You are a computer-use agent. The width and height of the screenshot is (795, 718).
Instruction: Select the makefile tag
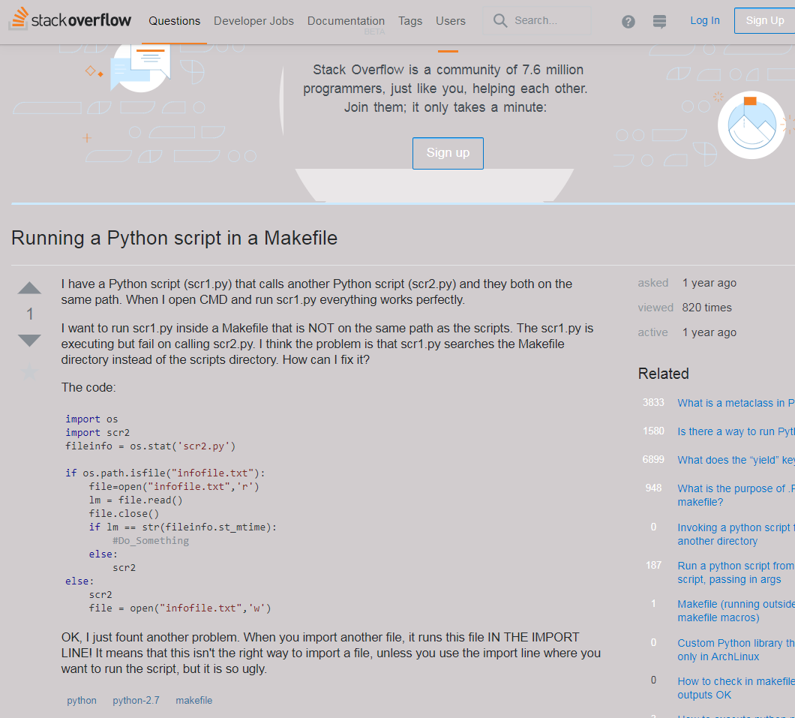tap(193, 700)
